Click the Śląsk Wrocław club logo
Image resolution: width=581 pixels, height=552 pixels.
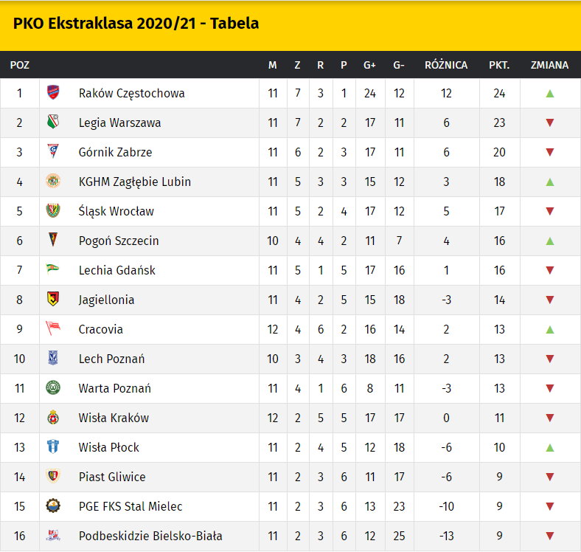[53, 211]
